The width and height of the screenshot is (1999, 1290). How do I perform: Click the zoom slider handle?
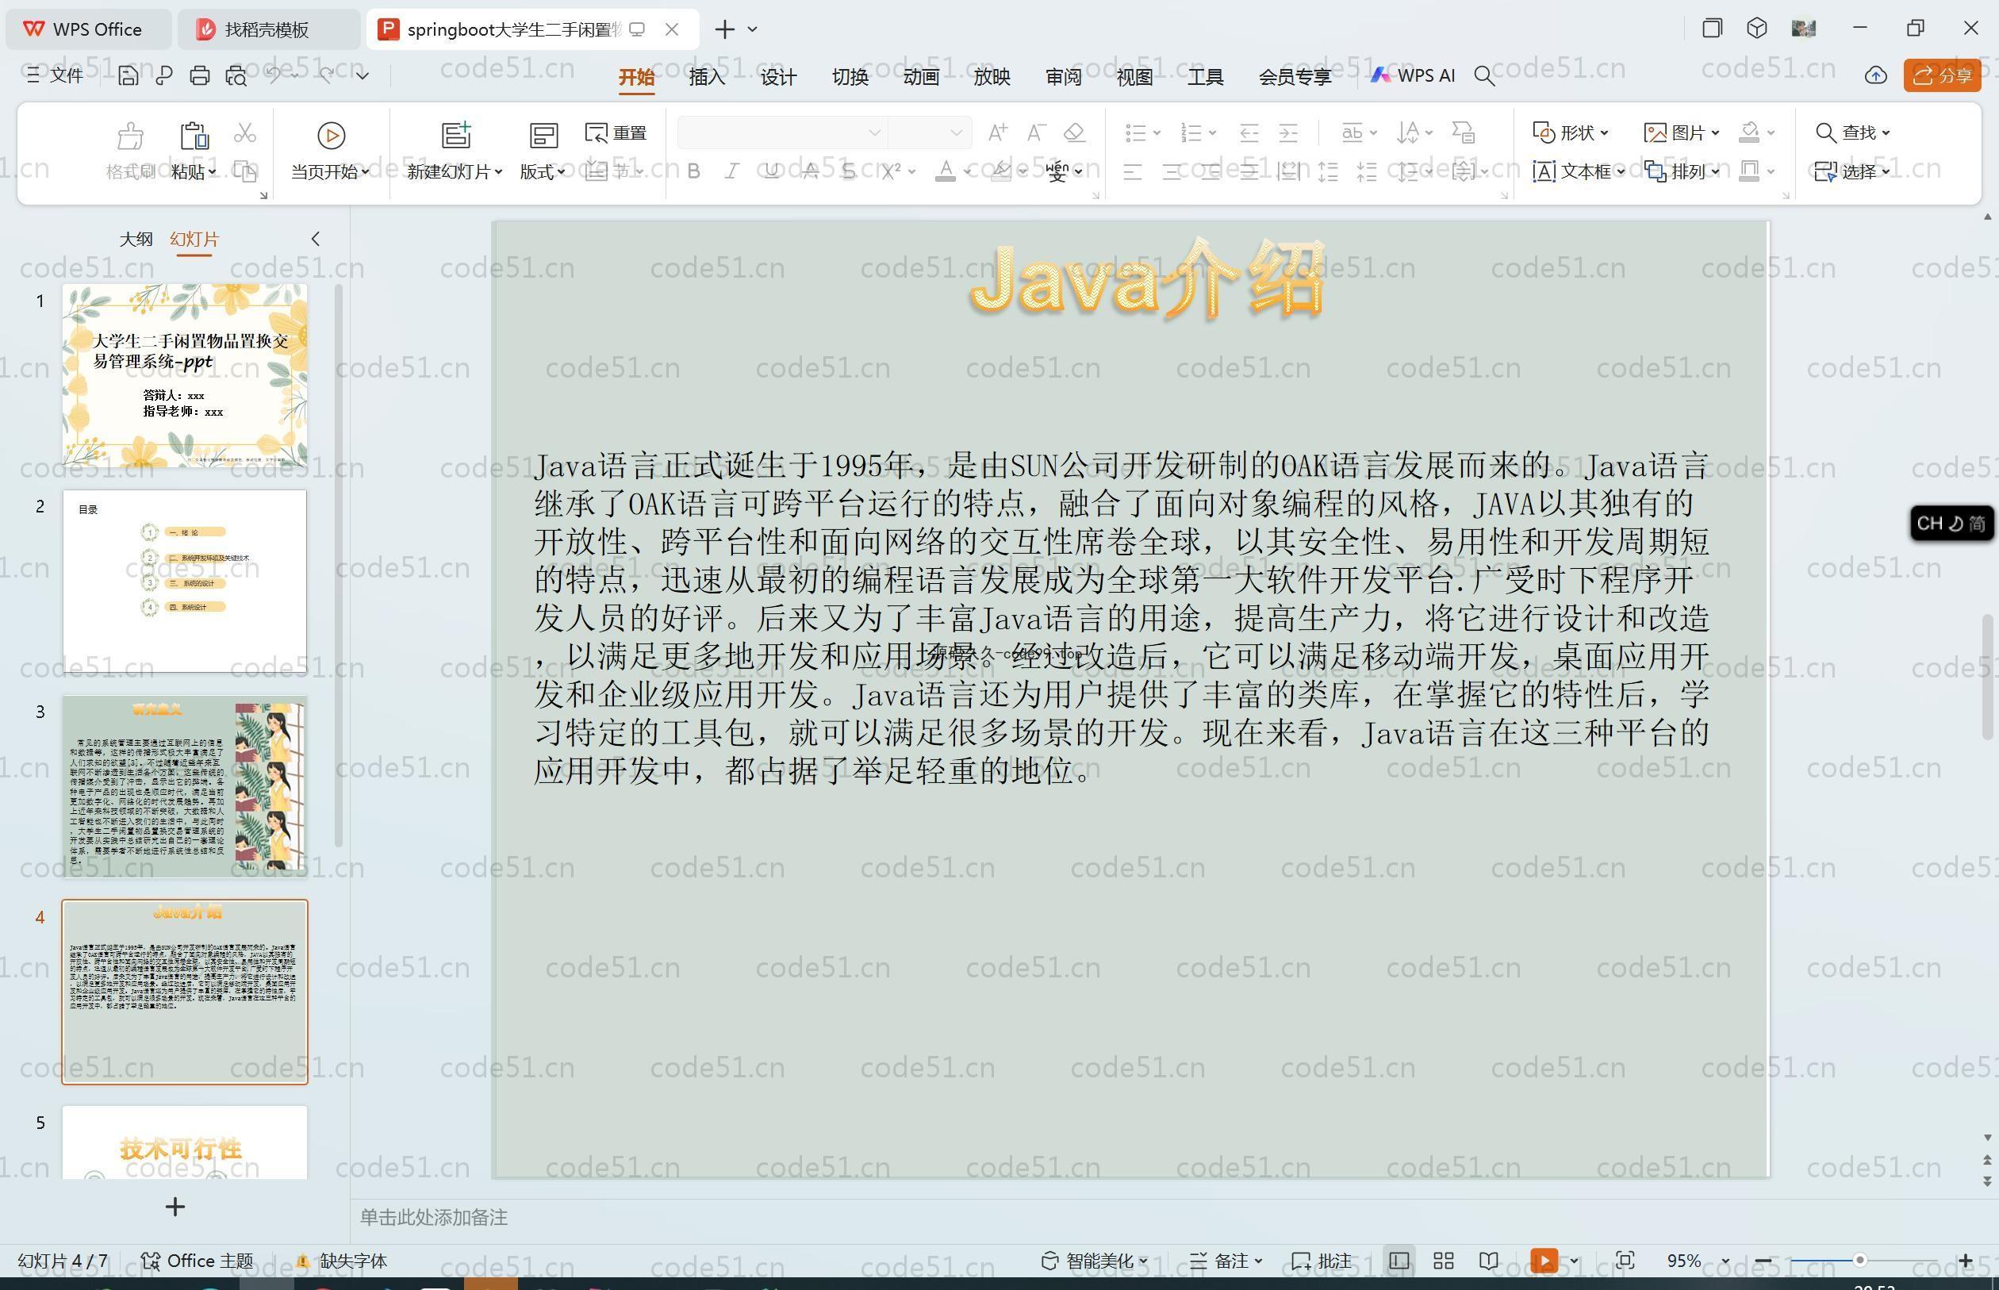[x=1859, y=1261]
